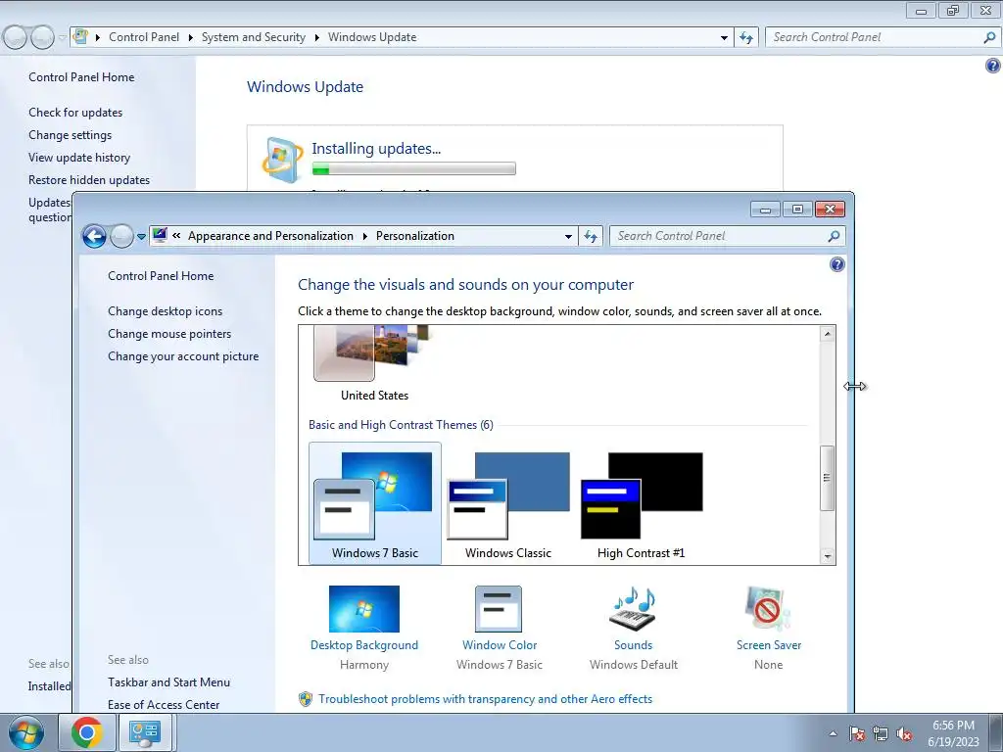Image resolution: width=1003 pixels, height=752 pixels.
Task: Open recent pages dropdown beside navigation arrows
Action: 141,237
